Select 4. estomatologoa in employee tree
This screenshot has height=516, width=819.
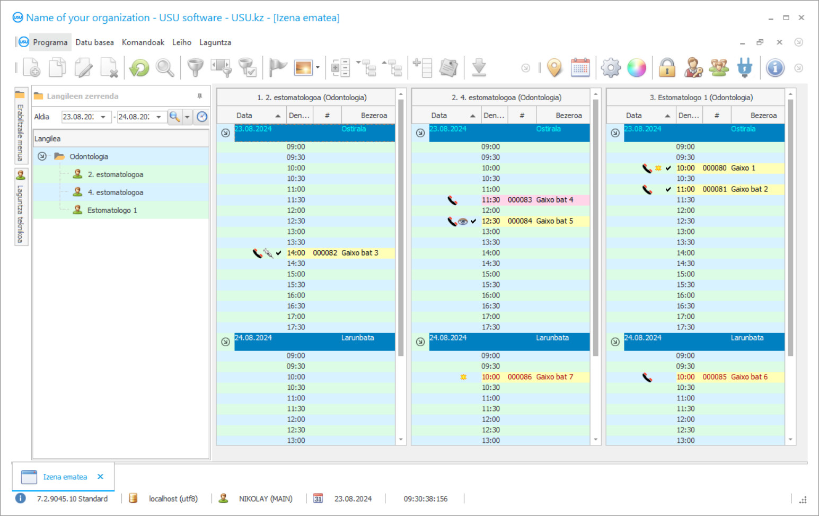tap(115, 193)
